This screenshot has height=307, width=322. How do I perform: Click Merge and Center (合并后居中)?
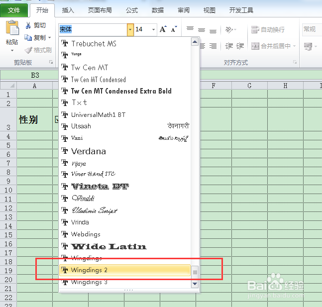271,46
